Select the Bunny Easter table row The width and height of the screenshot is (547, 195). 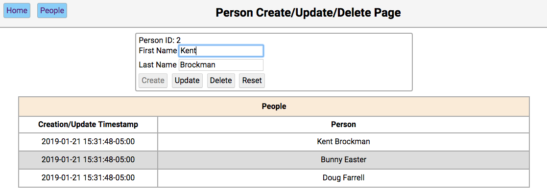pyautogui.click(x=274, y=160)
